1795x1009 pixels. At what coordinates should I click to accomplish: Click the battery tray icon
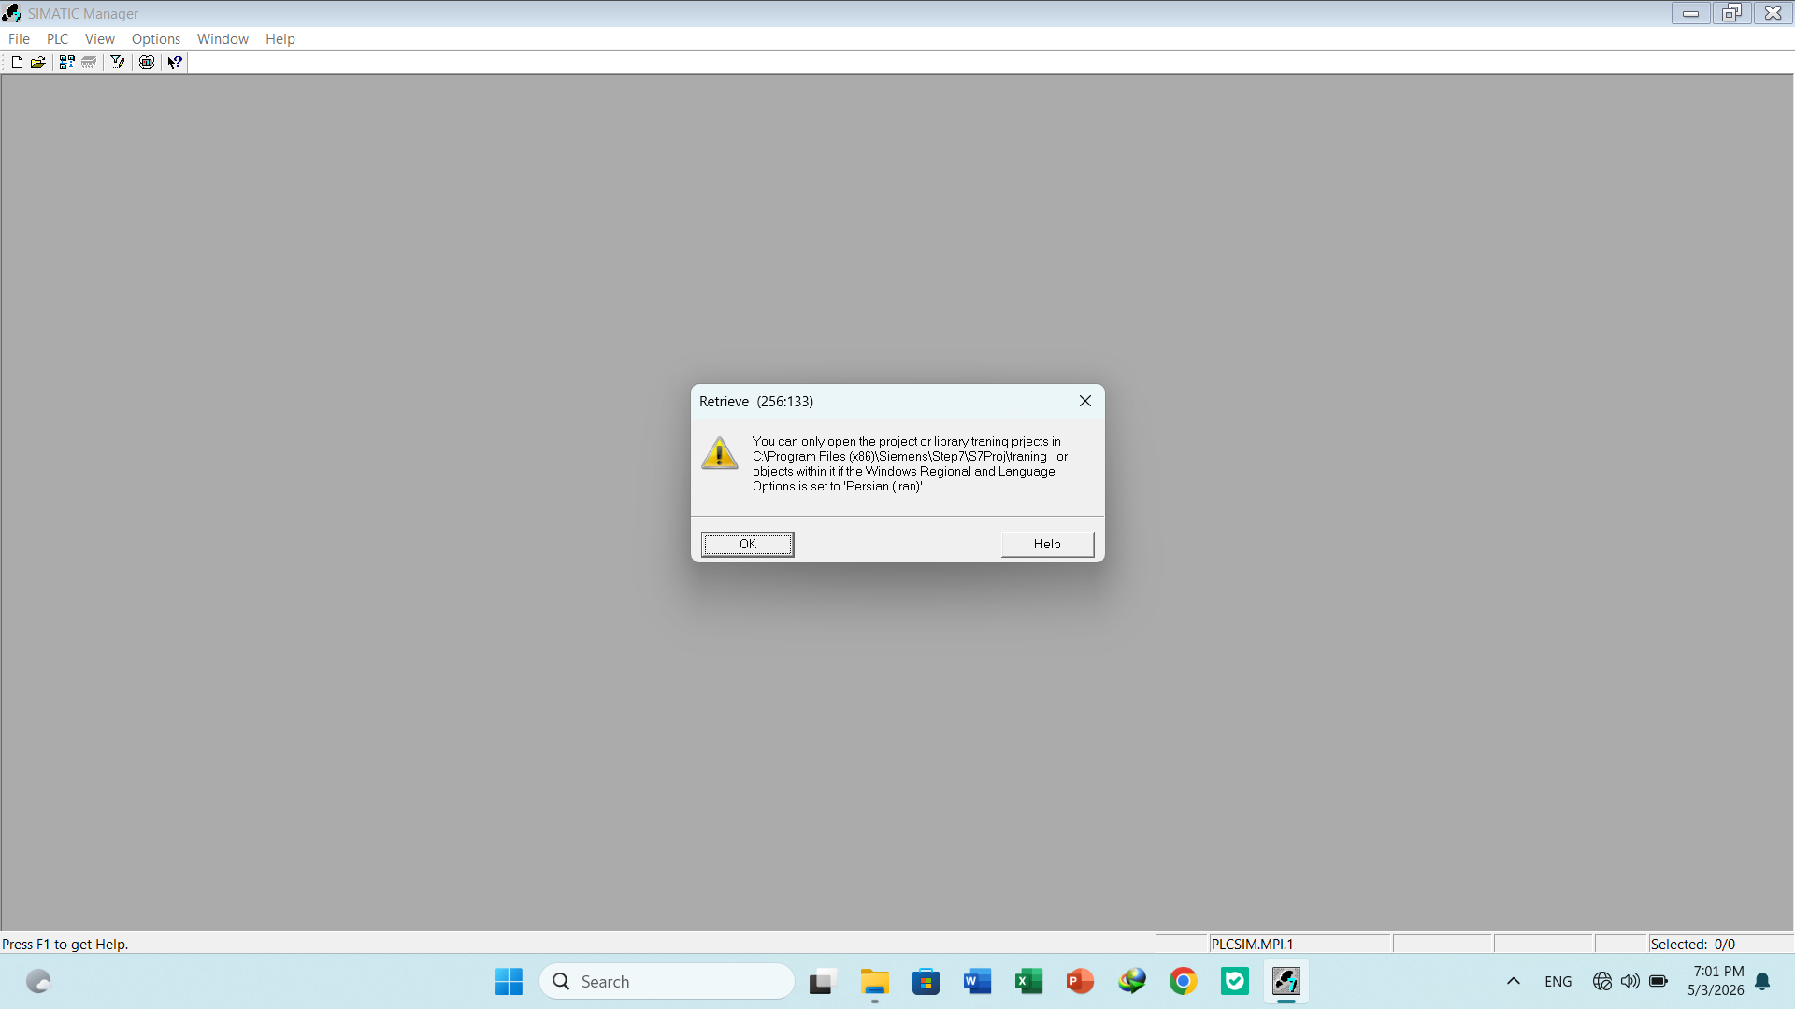click(x=1659, y=982)
